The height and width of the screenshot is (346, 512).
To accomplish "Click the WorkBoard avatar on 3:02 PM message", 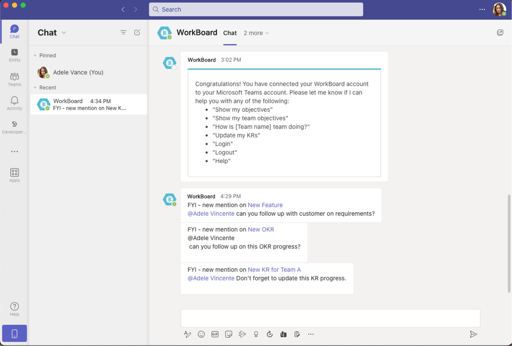I will coord(170,63).
